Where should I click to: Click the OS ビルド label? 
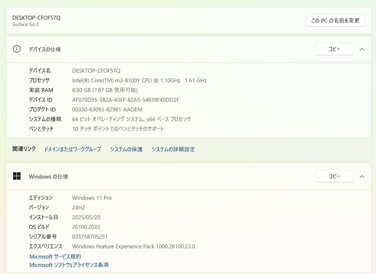[x=39, y=227]
